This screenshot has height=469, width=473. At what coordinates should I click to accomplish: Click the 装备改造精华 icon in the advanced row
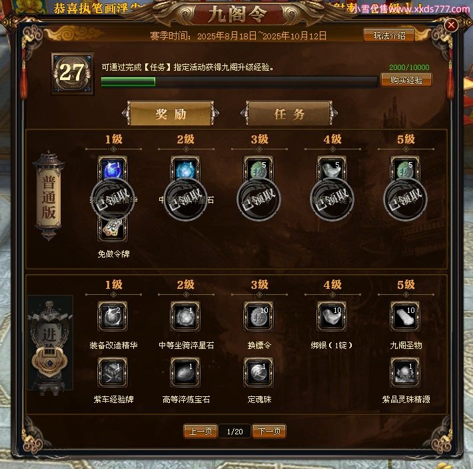[x=113, y=316]
